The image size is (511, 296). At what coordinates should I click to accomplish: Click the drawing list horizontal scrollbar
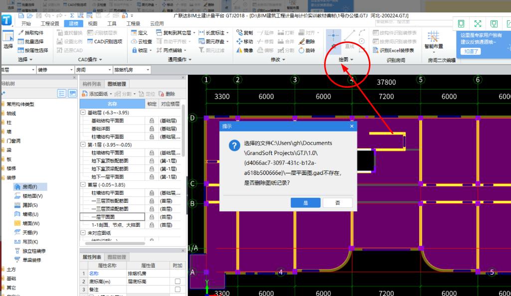[x=115, y=243]
